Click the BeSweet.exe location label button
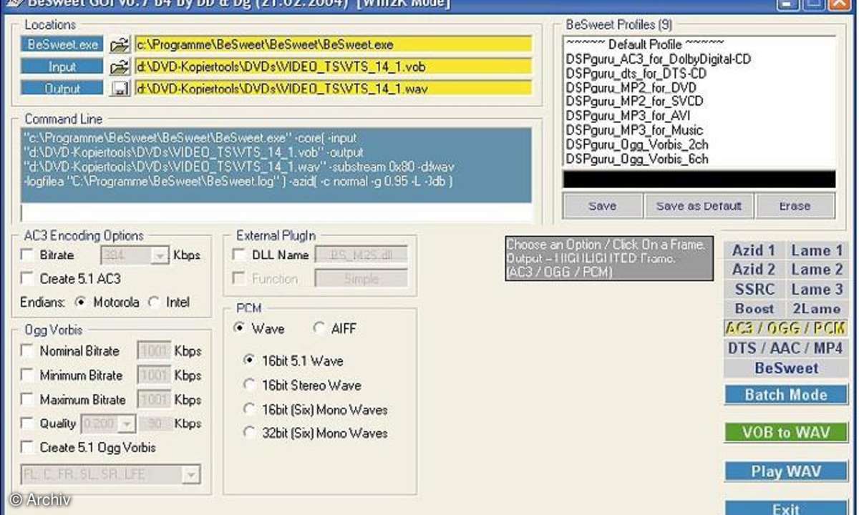 (x=62, y=44)
